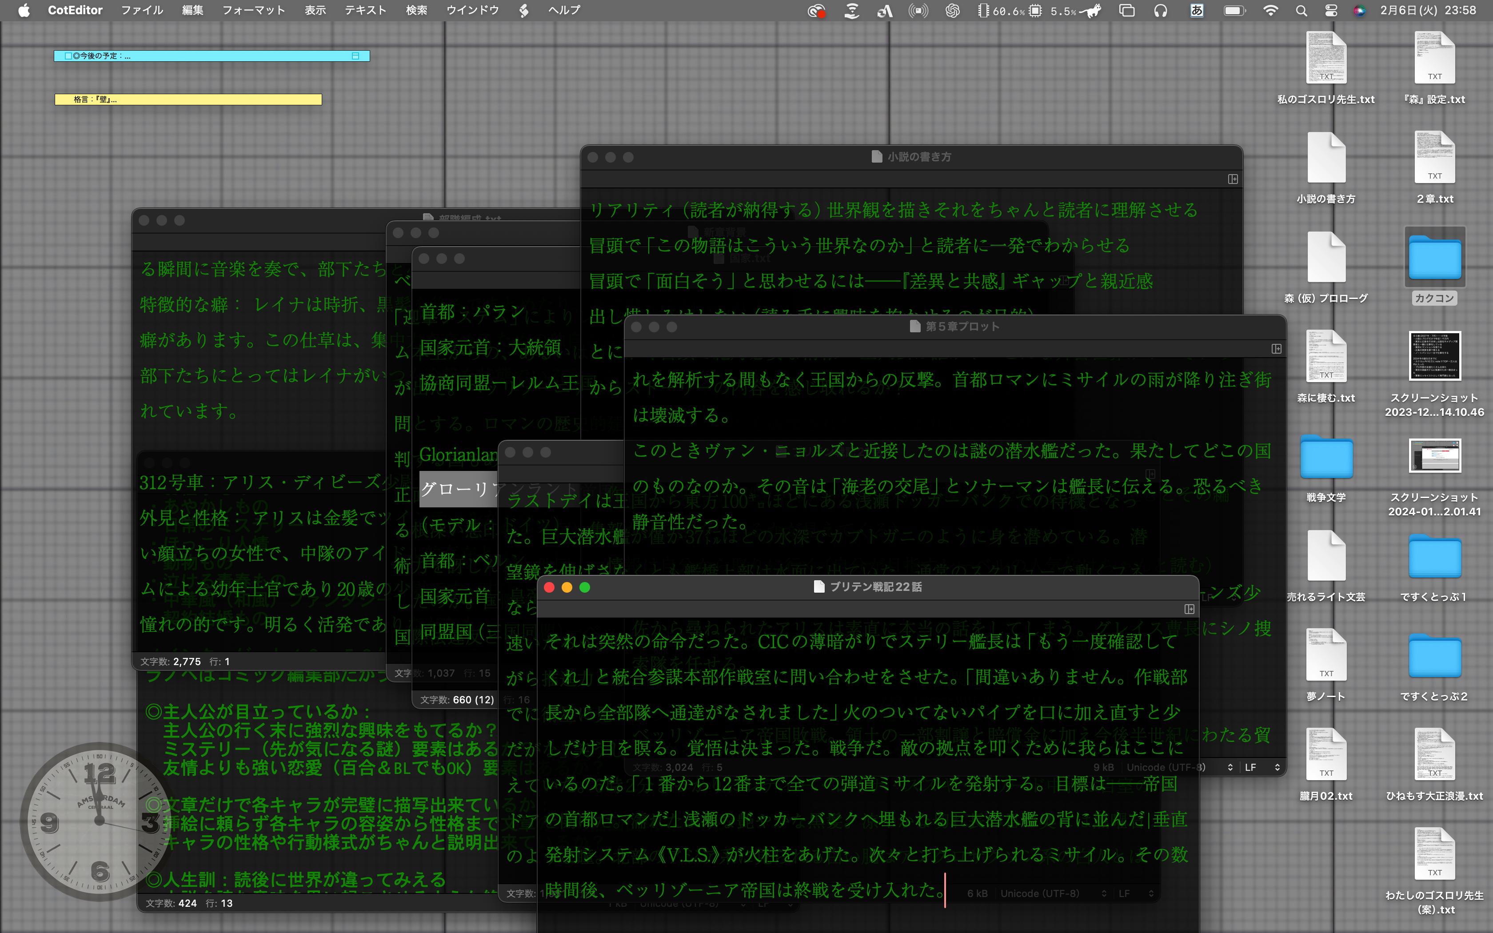Viewport: 1493px width, 933px height.
Task: Click the yellow 格言 sticky note
Action: pos(188,100)
